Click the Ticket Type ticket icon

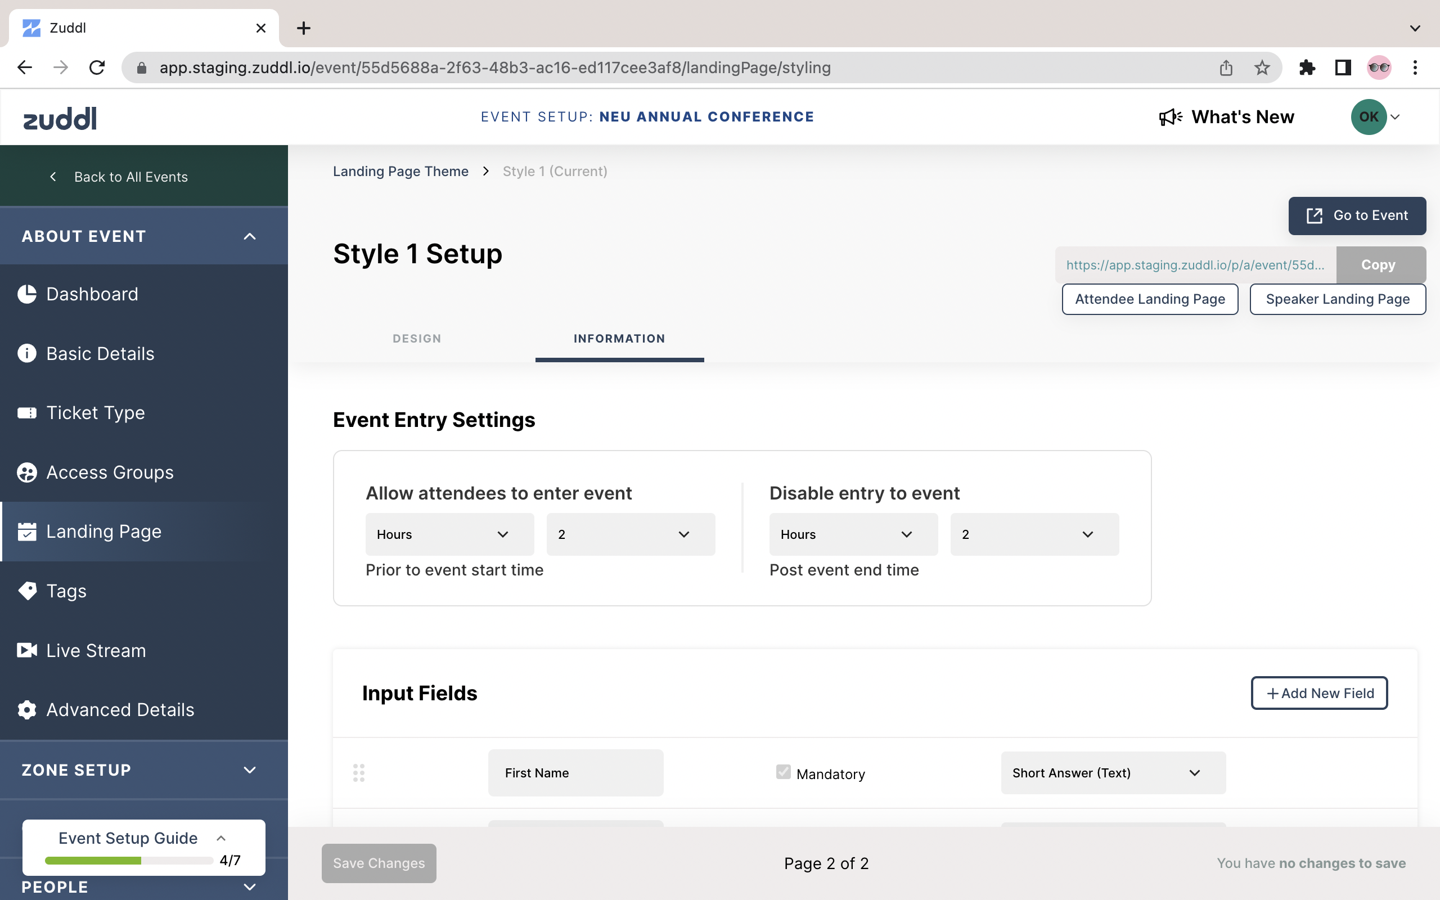tap(27, 412)
